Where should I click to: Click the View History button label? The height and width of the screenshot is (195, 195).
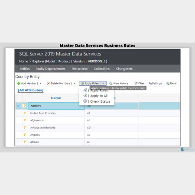121,83
